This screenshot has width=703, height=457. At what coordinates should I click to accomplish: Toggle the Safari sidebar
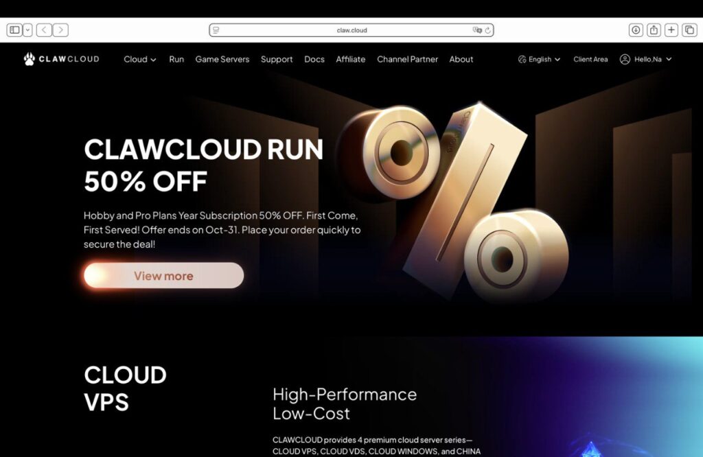click(x=14, y=30)
